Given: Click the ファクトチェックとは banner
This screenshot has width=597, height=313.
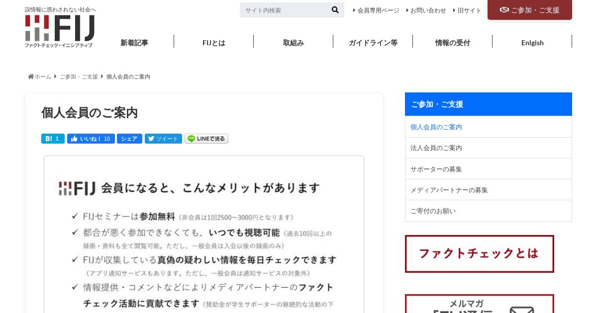Looking at the screenshot, I should tap(480, 254).
